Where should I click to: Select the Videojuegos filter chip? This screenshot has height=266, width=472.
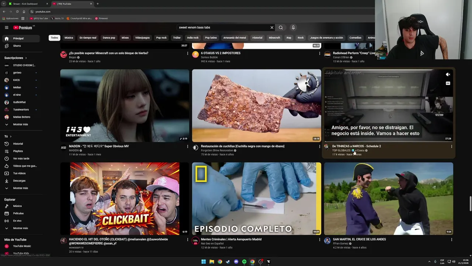pos(142,38)
